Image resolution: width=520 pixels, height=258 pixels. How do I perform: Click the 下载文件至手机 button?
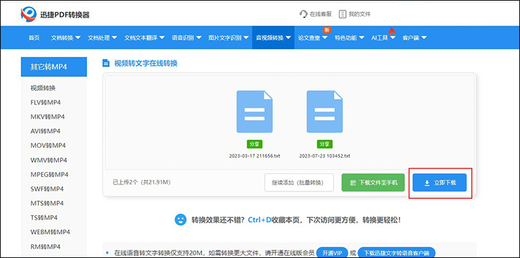click(373, 182)
